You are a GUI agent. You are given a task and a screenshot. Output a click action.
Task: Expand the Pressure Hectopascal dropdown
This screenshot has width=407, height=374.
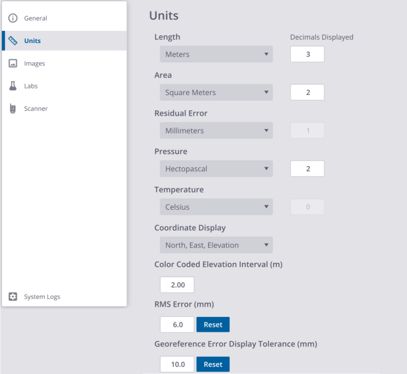216,169
